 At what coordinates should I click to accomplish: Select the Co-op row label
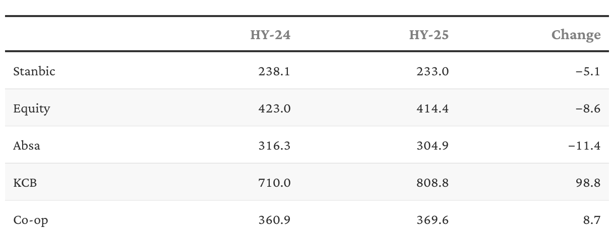tap(31, 220)
